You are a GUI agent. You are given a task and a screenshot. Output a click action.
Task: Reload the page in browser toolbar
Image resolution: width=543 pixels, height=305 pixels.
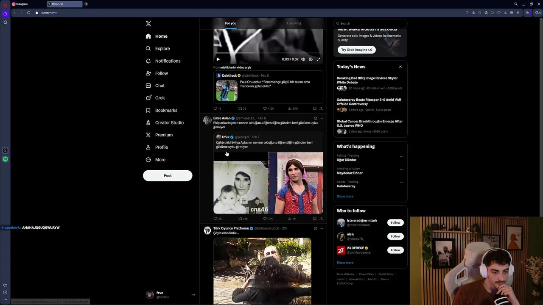tap(28, 13)
